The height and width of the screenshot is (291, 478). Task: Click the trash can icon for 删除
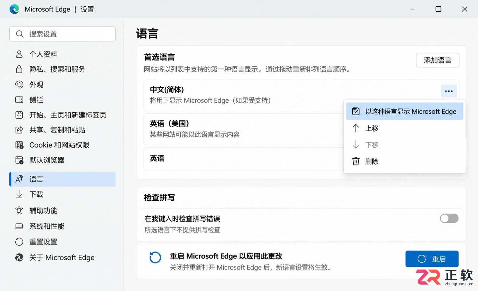[356, 161]
